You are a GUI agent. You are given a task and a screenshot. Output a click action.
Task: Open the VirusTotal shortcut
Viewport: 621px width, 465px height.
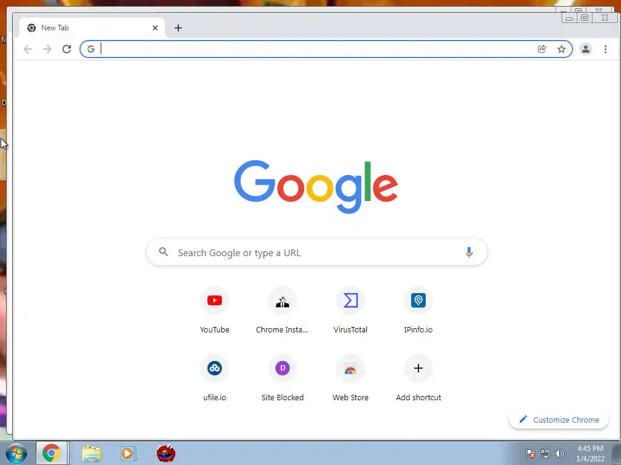(x=351, y=311)
